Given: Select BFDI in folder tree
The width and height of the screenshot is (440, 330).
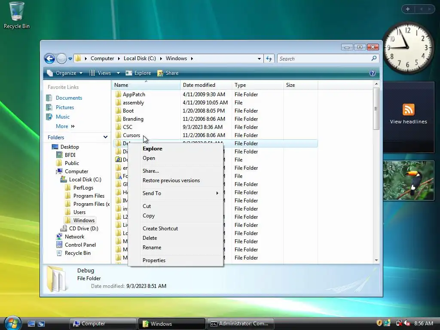Looking at the screenshot, I should point(70,155).
